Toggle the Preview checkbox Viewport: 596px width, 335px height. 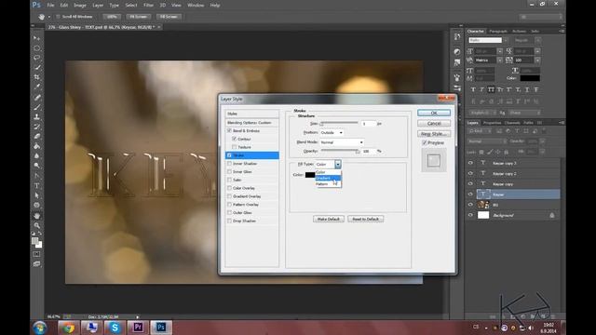point(425,142)
